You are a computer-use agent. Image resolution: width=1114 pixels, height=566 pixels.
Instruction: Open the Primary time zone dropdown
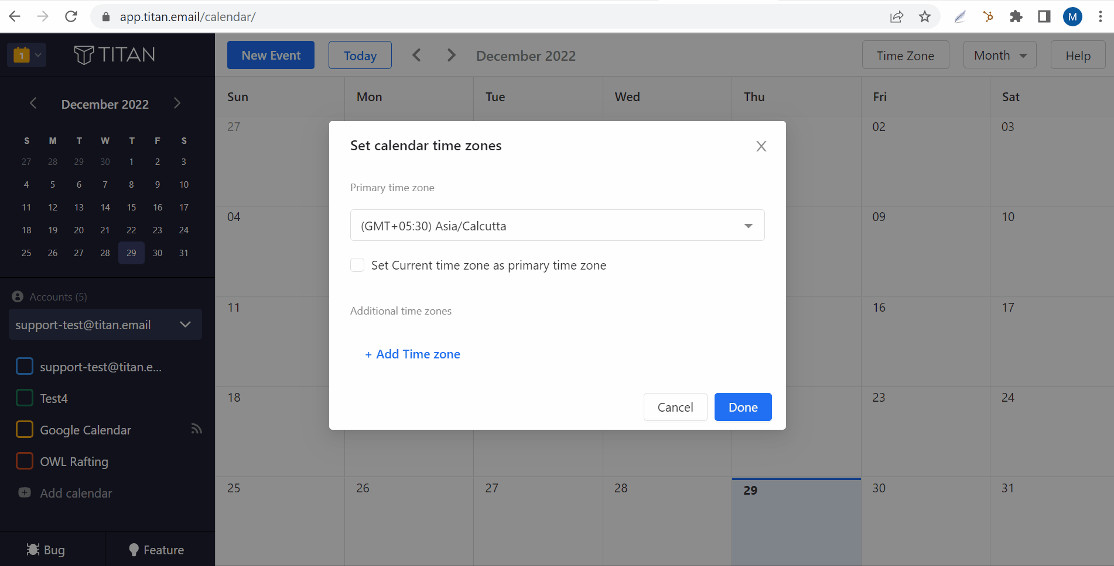(x=557, y=226)
